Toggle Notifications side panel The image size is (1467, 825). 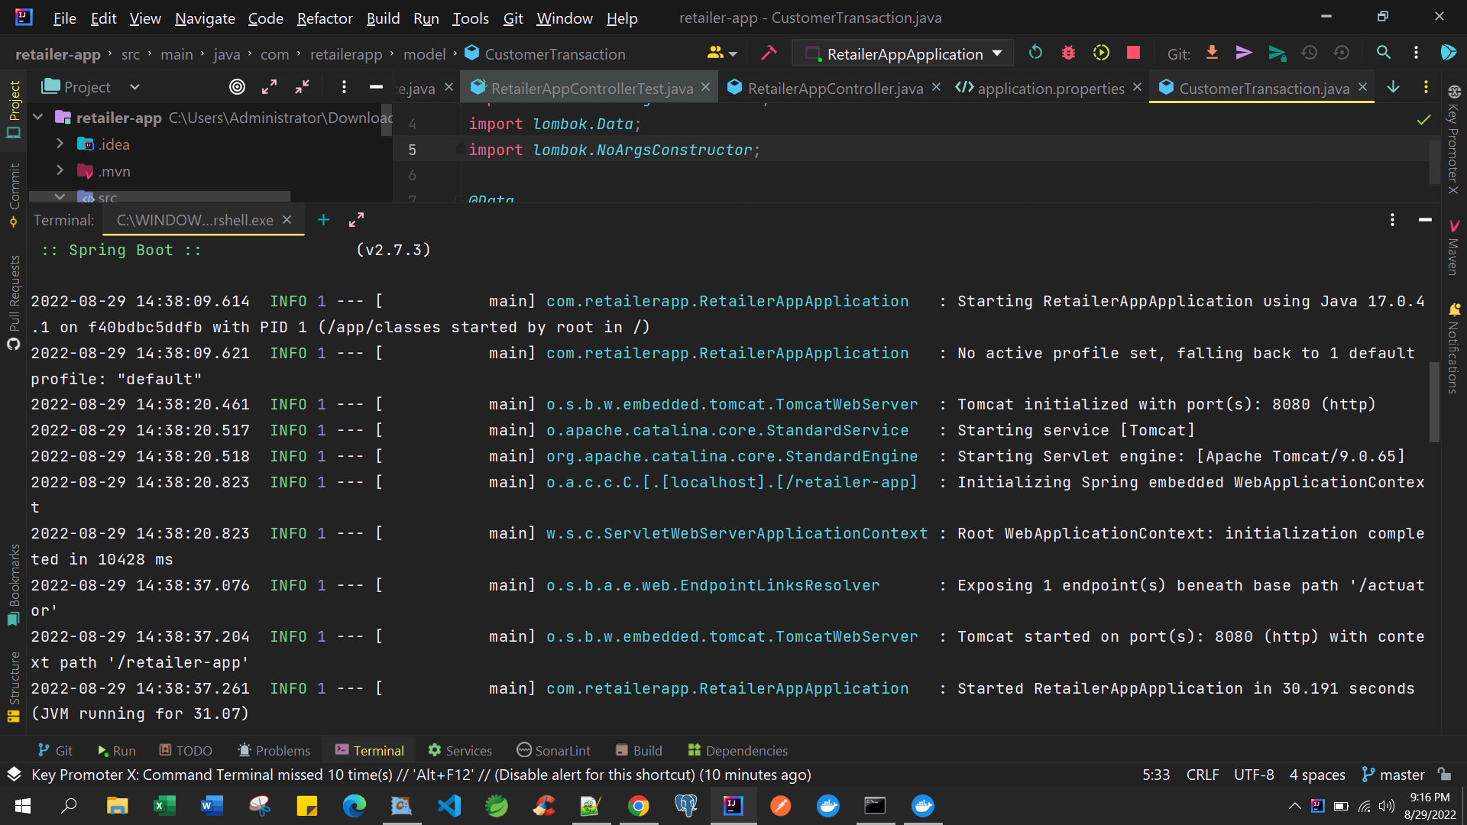point(1453,348)
